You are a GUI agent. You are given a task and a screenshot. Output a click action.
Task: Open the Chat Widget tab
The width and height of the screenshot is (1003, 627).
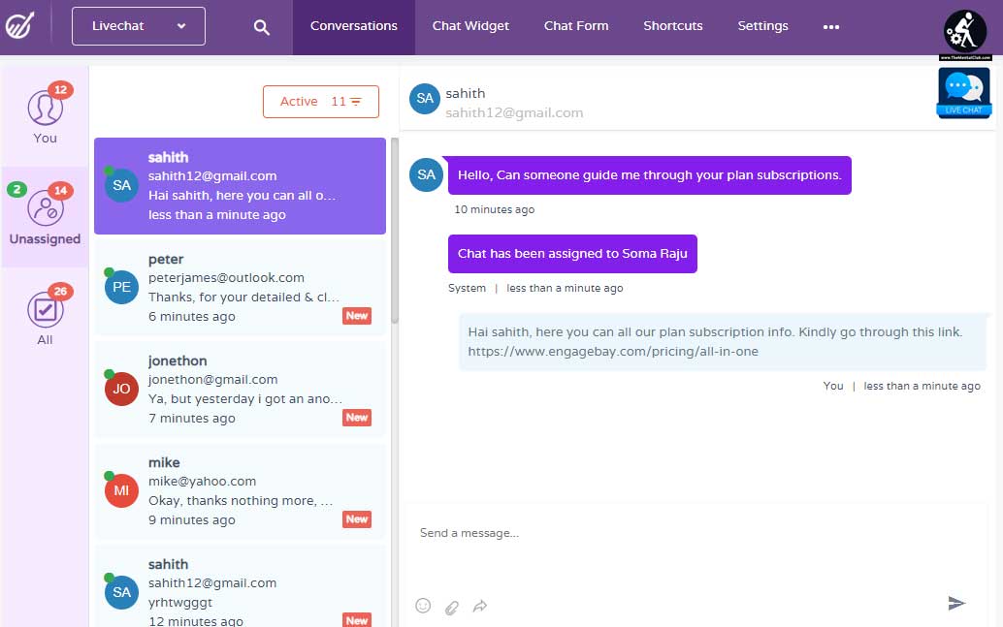click(470, 26)
